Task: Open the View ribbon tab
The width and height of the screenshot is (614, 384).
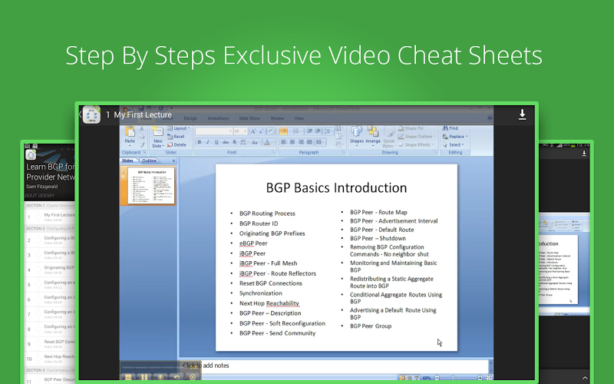Action: click(299, 118)
